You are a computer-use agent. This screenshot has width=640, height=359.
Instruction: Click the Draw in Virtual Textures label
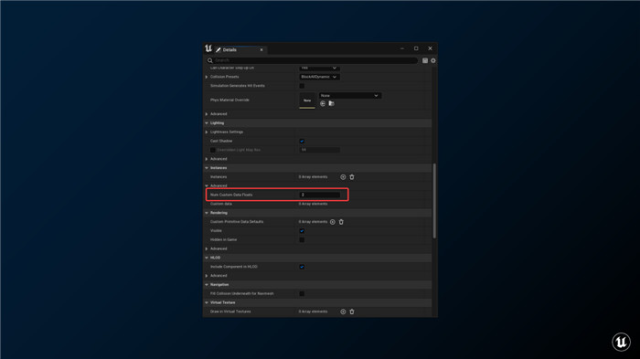point(230,311)
